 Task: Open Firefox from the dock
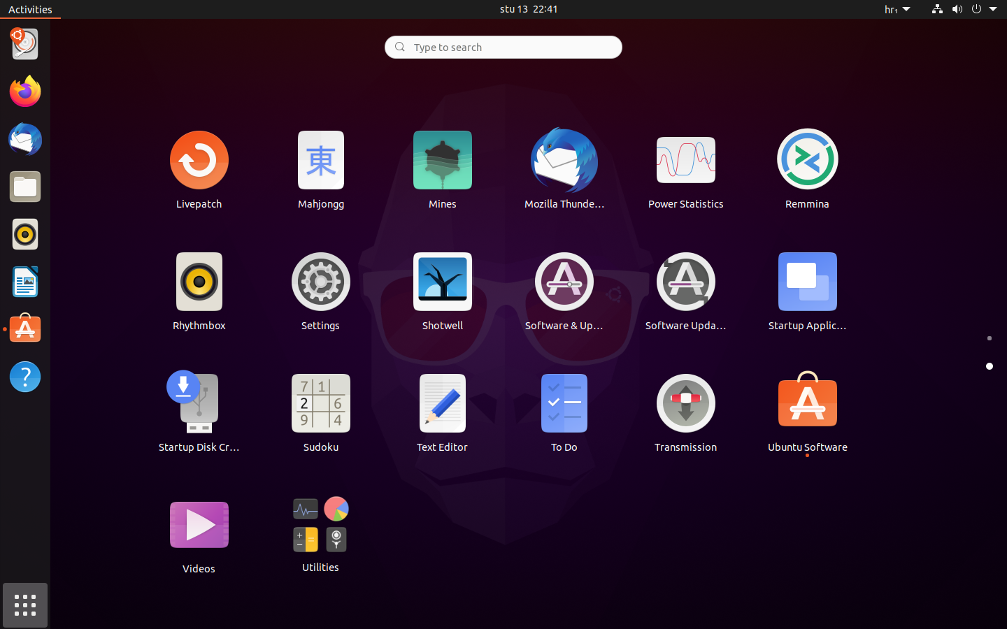(25, 92)
